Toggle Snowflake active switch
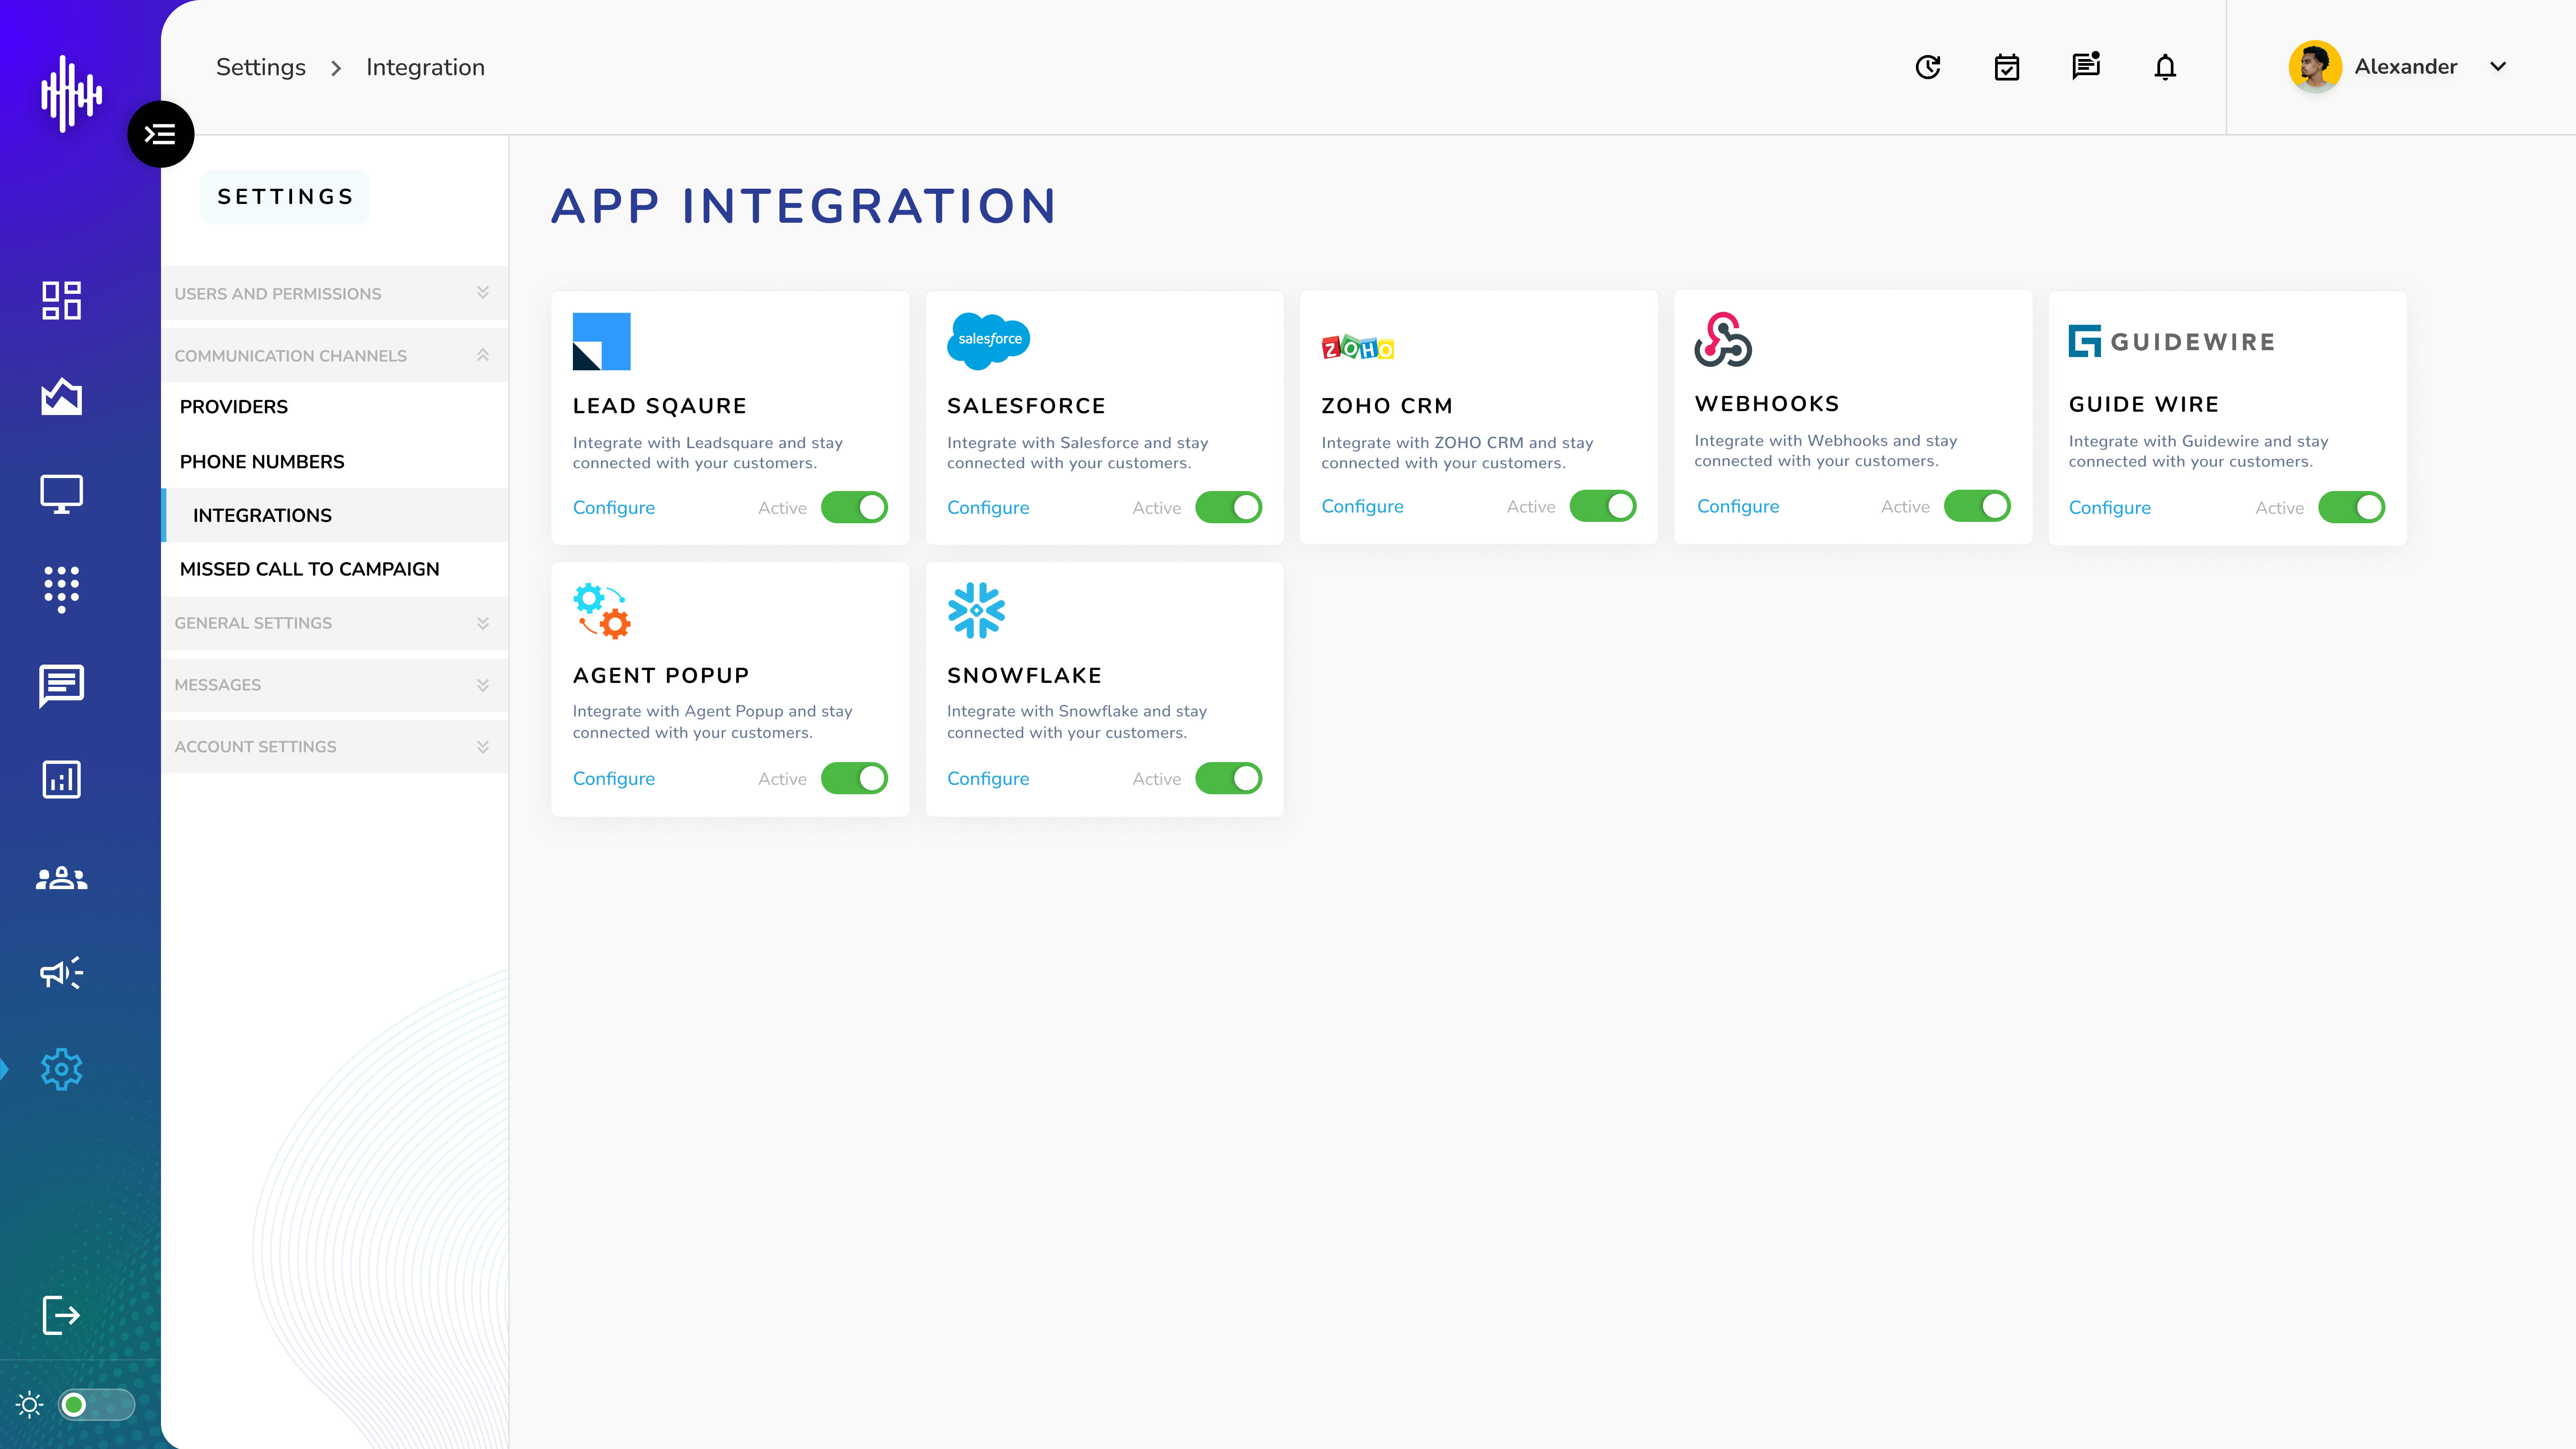 1228,779
